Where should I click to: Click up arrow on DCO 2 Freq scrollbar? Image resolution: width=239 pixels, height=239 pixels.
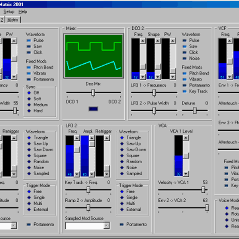[x=143, y=41]
